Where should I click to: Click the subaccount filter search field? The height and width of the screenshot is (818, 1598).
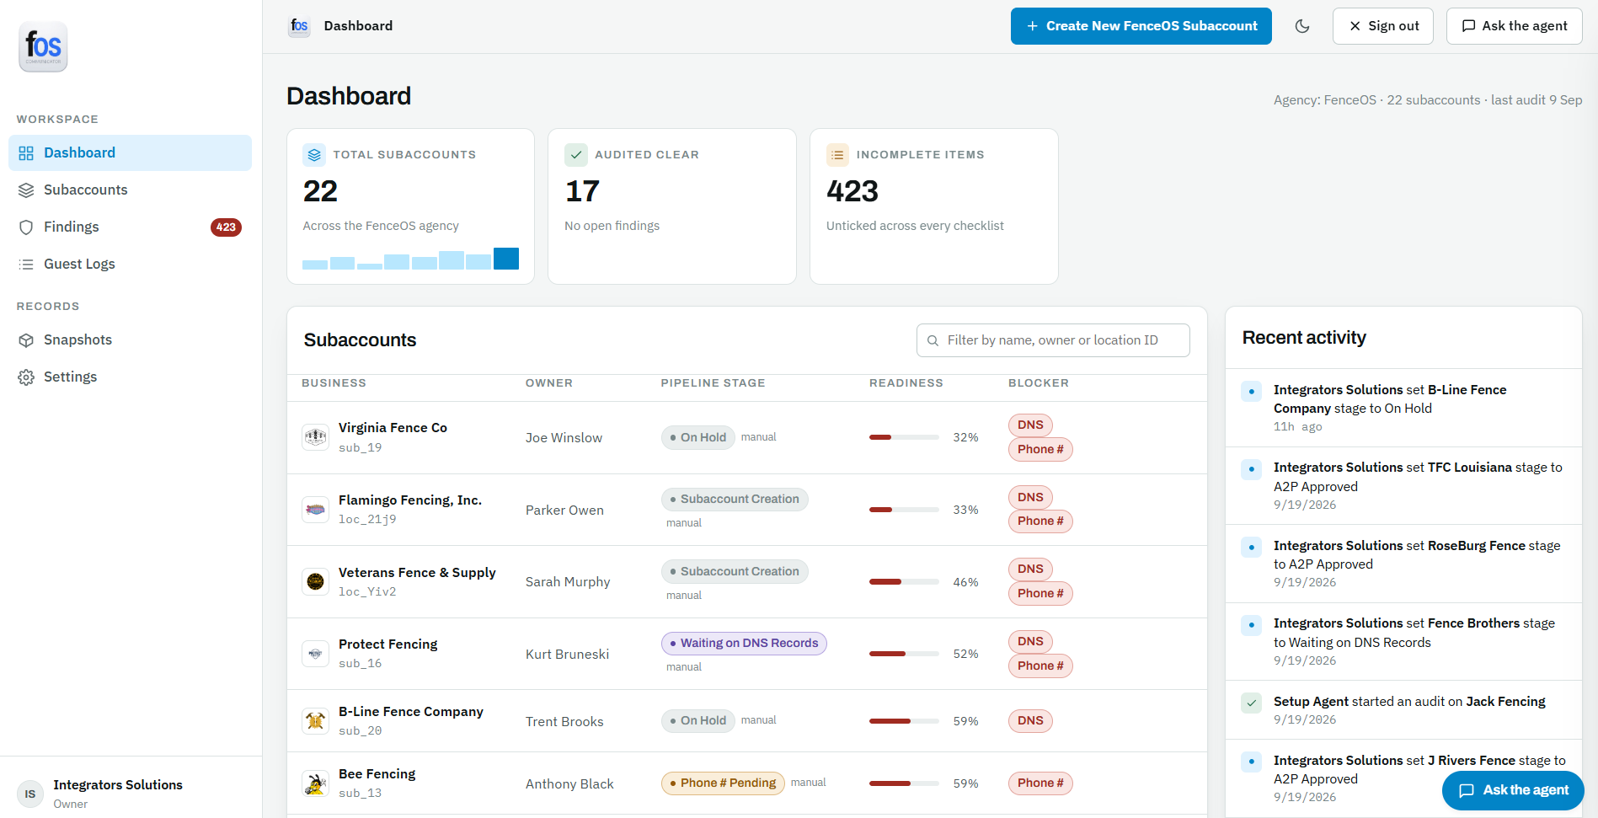pyautogui.click(x=1053, y=340)
